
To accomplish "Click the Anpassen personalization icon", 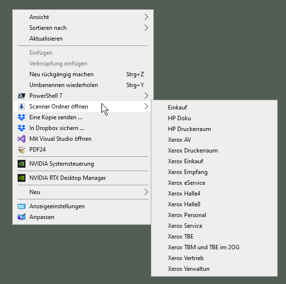I will pos(22,217).
